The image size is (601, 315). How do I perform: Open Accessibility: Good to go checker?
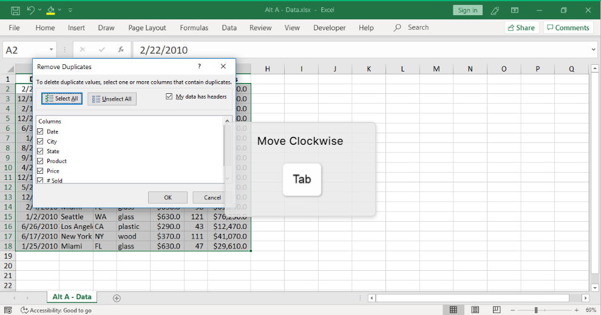tap(56, 310)
